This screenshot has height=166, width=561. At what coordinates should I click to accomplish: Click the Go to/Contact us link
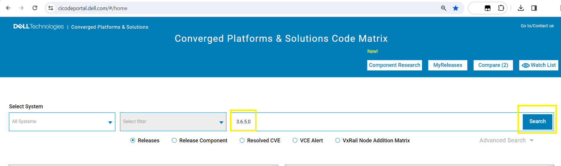pyautogui.click(x=537, y=26)
